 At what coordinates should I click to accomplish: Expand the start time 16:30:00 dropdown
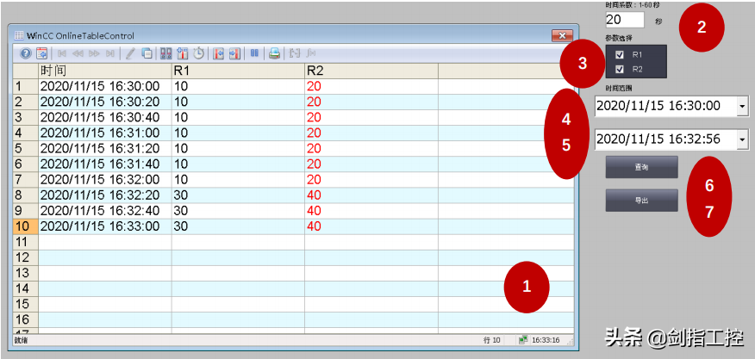coord(742,106)
